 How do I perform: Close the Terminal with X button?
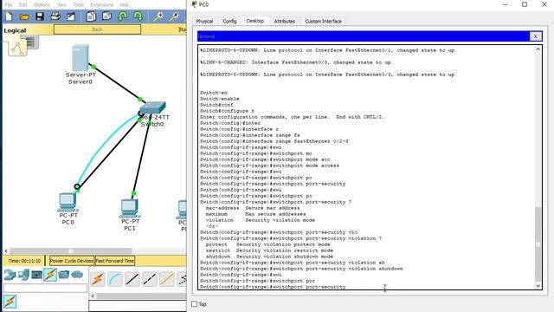(x=535, y=36)
